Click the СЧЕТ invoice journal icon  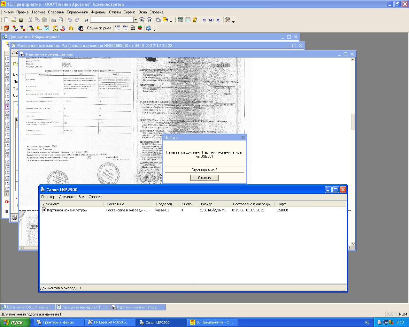coord(118,28)
